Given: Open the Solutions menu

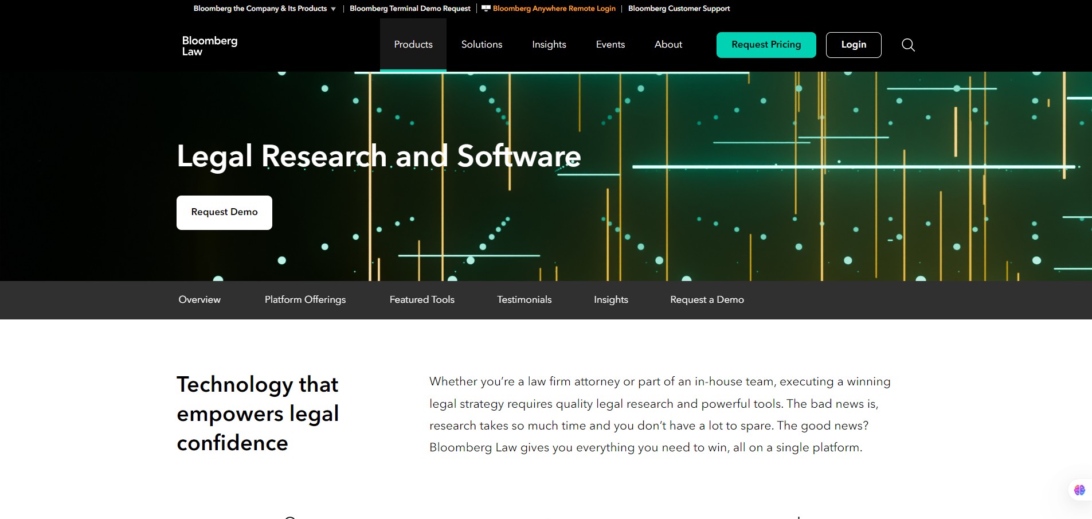Looking at the screenshot, I should (482, 45).
